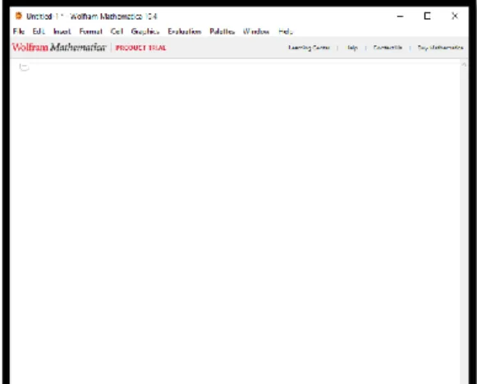Open the Graphics menu

pos(145,31)
